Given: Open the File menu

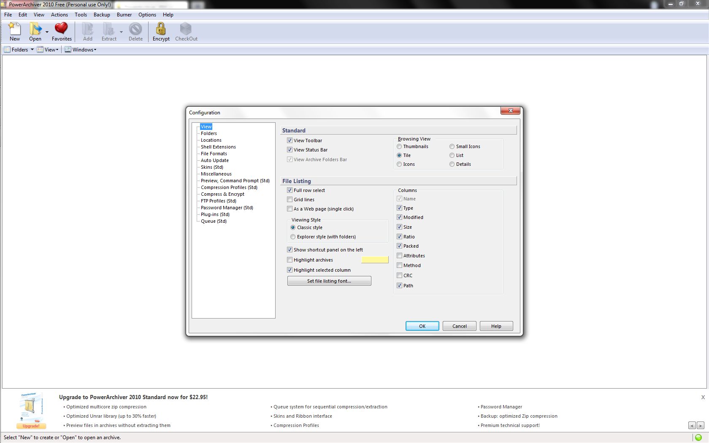Looking at the screenshot, I should (8, 15).
